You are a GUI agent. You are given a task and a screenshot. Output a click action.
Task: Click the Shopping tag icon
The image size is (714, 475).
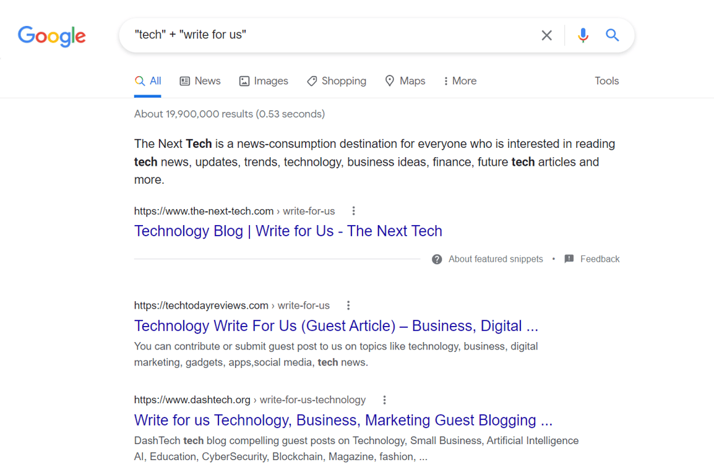312,80
